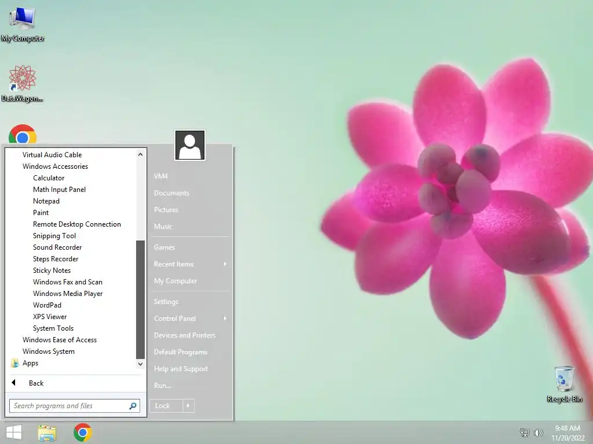The image size is (593, 444).
Task: Expand the Virtual Audio Cable folder
Action: (52, 155)
